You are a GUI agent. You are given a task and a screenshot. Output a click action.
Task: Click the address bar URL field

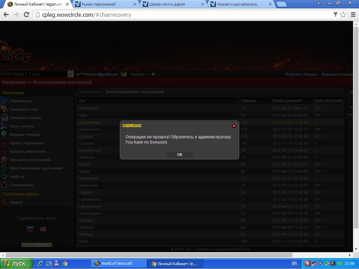[x=182, y=15]
